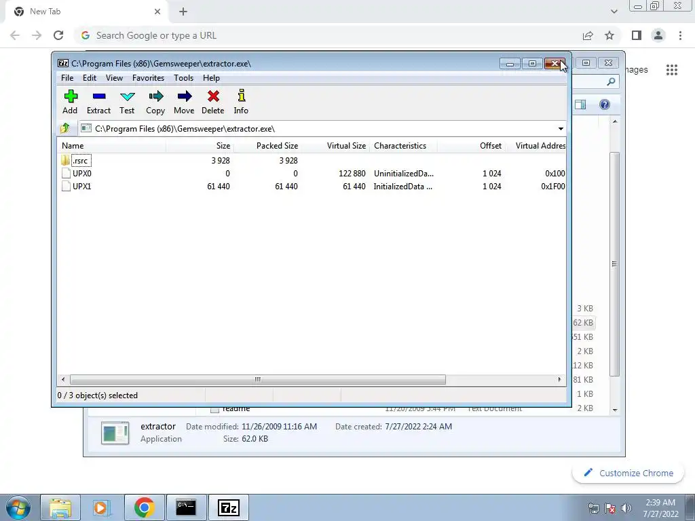
Task: Open the Info toolbar icon
Action: tap(241, 102)
